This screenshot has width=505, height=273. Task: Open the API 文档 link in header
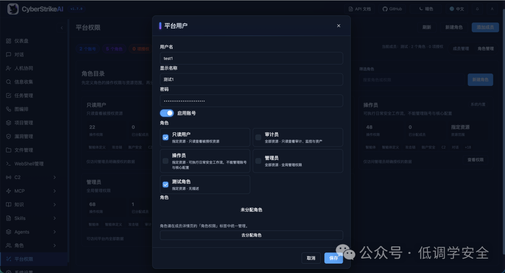[360, 9]
